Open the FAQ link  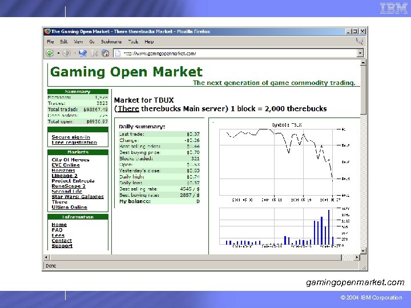(x=57, y=230)
